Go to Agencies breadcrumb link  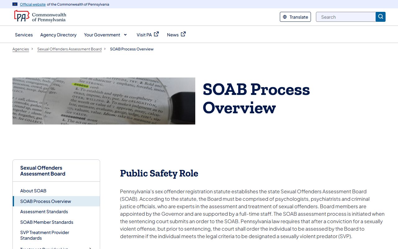coord(21,49)
